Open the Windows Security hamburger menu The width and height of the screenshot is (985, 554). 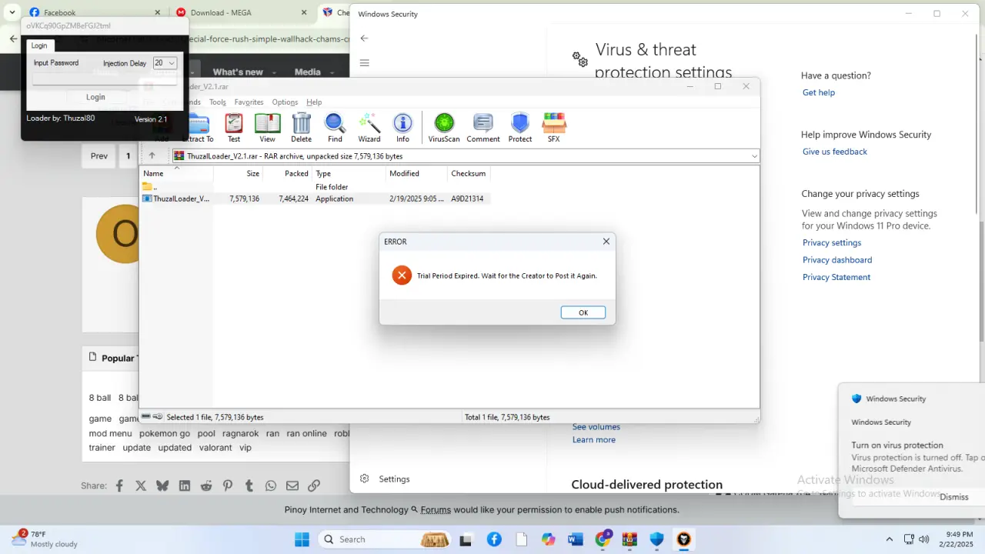[x=365, y=63]
